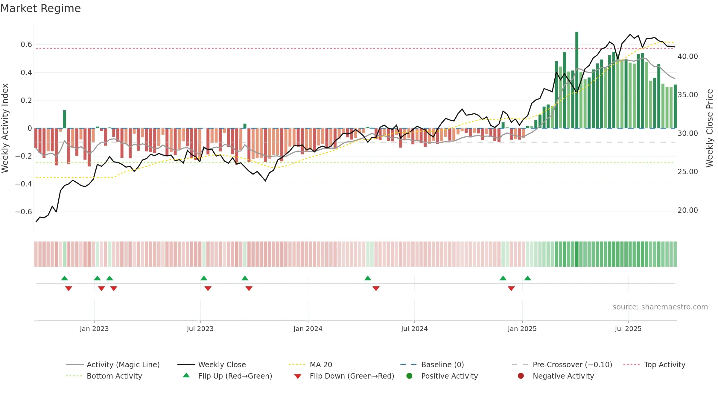Click the 0.6 tick on activity axis

(x=26, y=45)
